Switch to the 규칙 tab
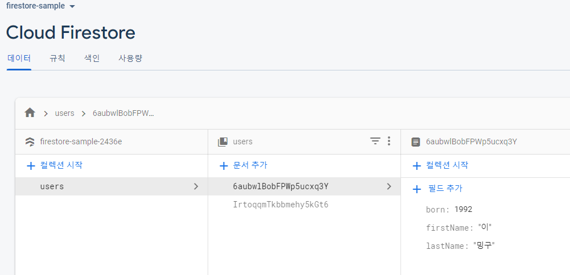Screen dimensions: 570x275 click(57, 59)
